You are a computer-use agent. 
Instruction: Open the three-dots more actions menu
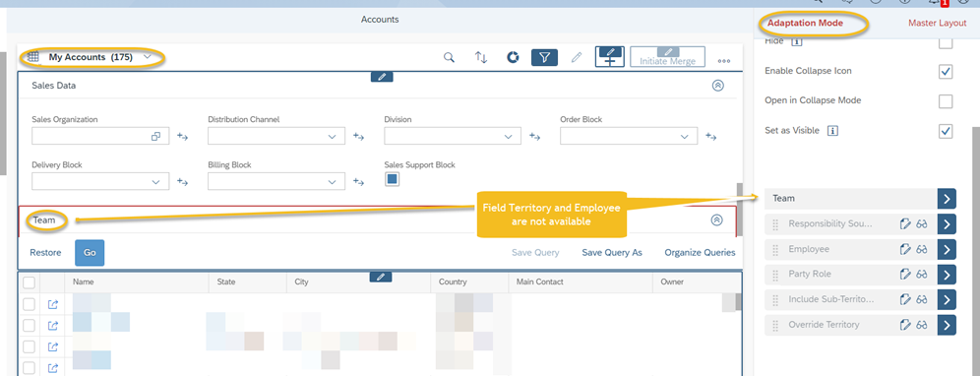pos(724,61)
